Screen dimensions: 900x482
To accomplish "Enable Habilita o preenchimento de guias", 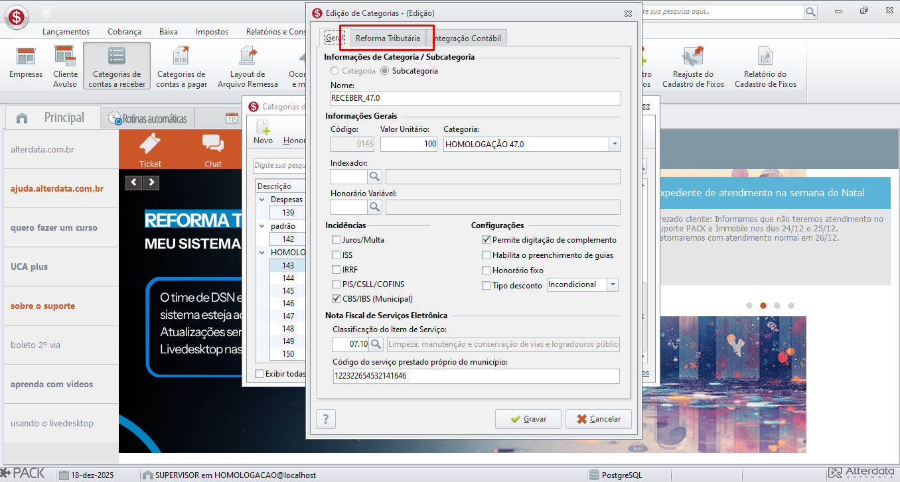I will click(x=487, y=255).
